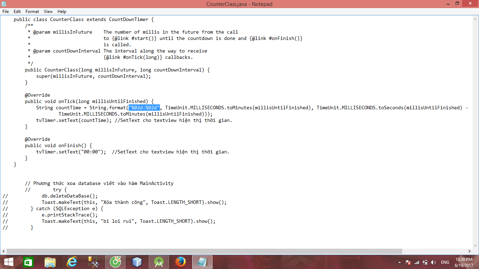Select the active Notepad taskbar icon
The height and width of the screenshot is (269, 479).
point(202,262)
